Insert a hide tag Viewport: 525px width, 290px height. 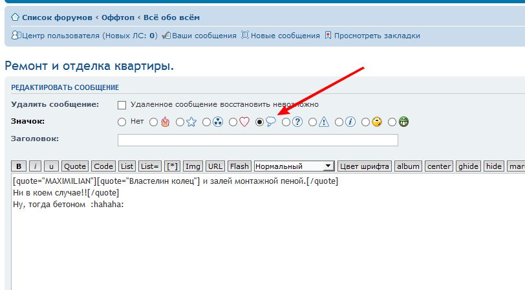494,166
